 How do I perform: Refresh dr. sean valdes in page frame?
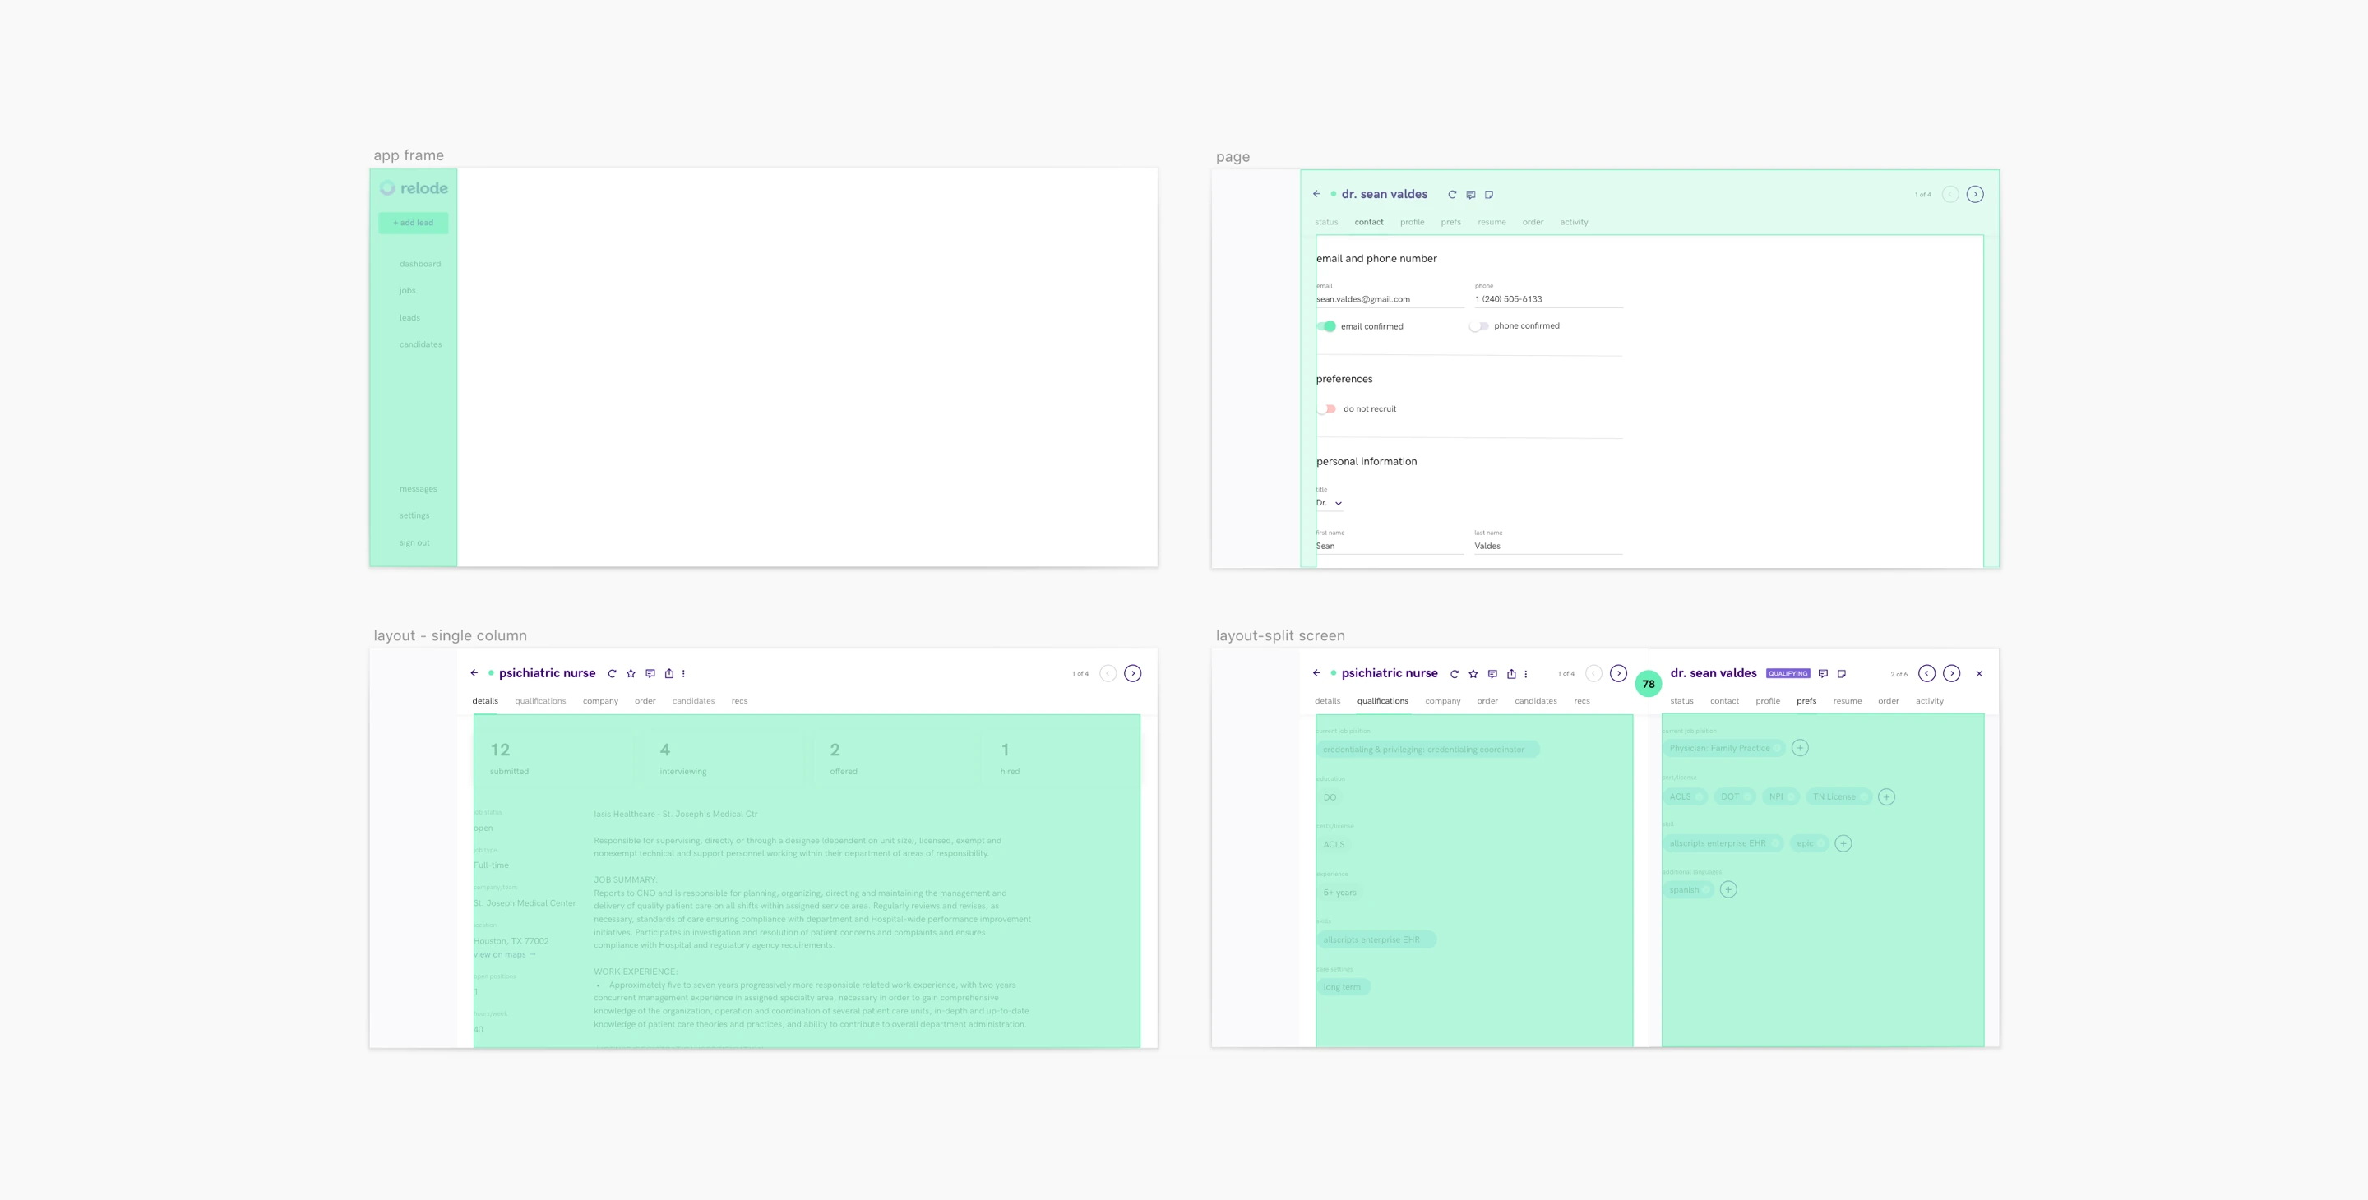[1452, 195]
